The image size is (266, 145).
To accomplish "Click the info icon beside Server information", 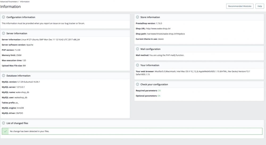I will click(x=3, y=33).
